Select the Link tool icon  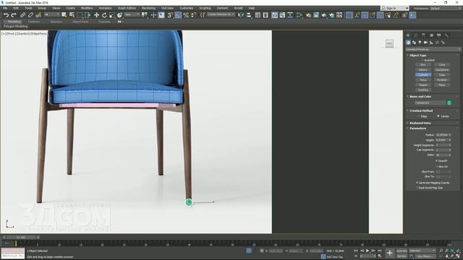click(x=22, y=14)
